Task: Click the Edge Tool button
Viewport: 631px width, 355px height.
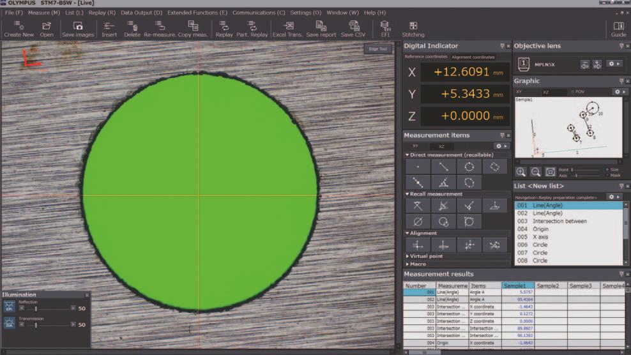Action: tap(377, 49)
